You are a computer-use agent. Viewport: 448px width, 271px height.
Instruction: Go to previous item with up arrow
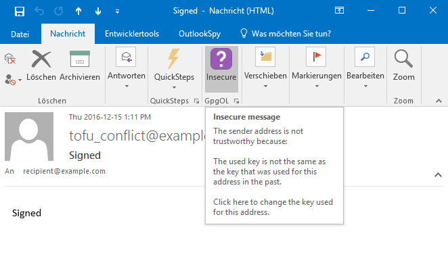[x=77, y=11]
